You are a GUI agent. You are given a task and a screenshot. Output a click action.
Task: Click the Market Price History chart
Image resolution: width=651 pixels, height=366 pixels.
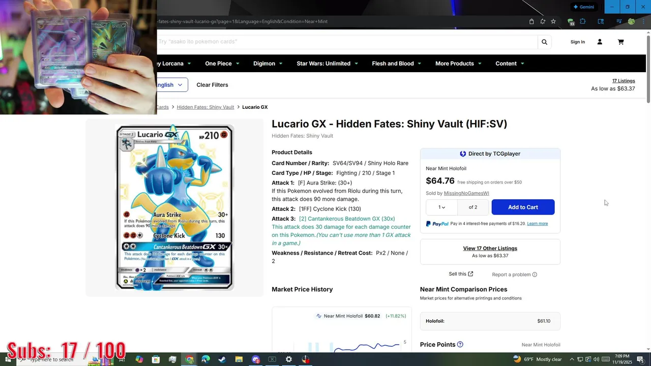[341, 329]
